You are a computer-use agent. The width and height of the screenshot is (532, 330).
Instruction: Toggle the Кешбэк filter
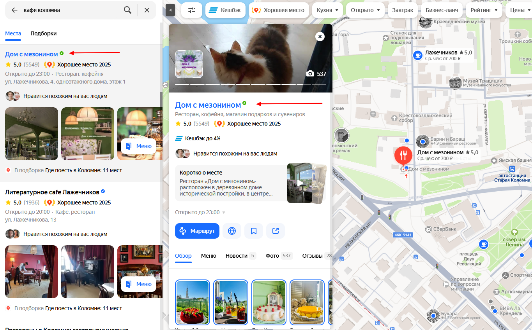click(225, 10)
